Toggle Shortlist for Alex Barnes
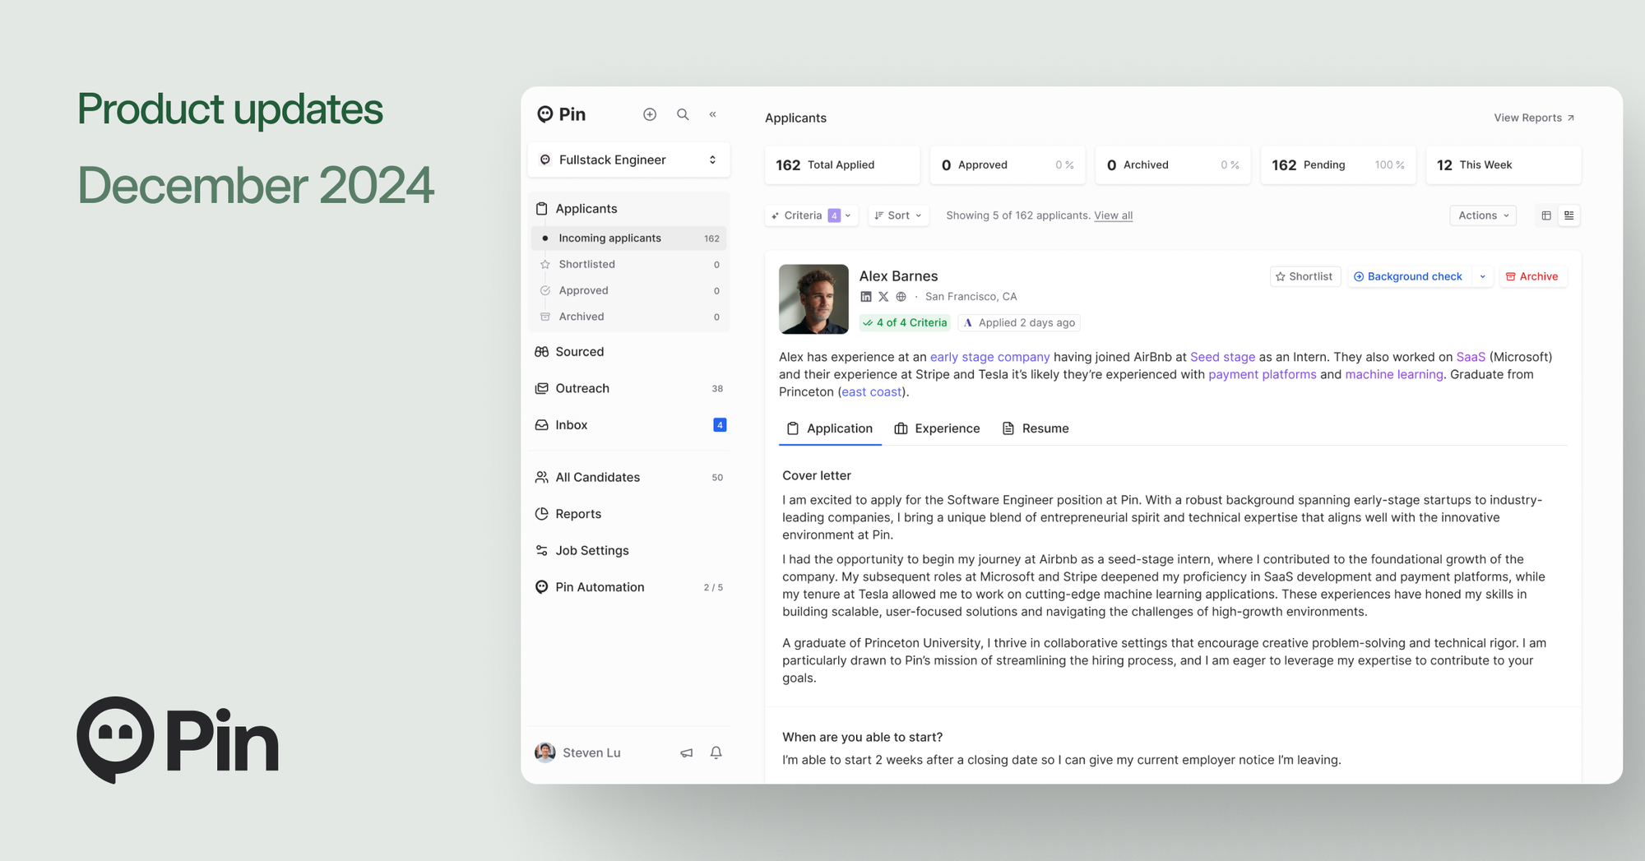 (x=1304, y=276)
